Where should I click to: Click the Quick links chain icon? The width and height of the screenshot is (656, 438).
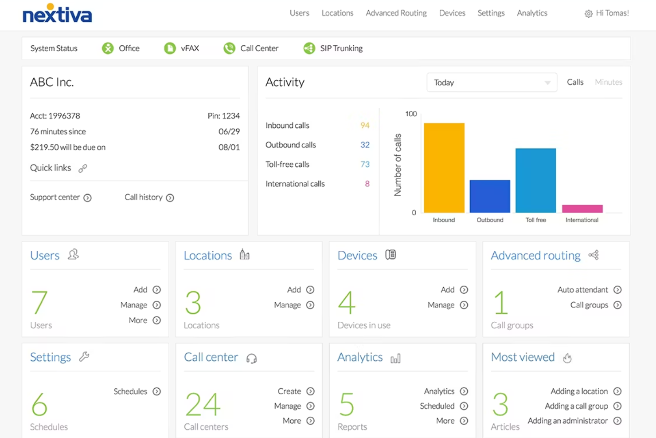click(83, 168)
